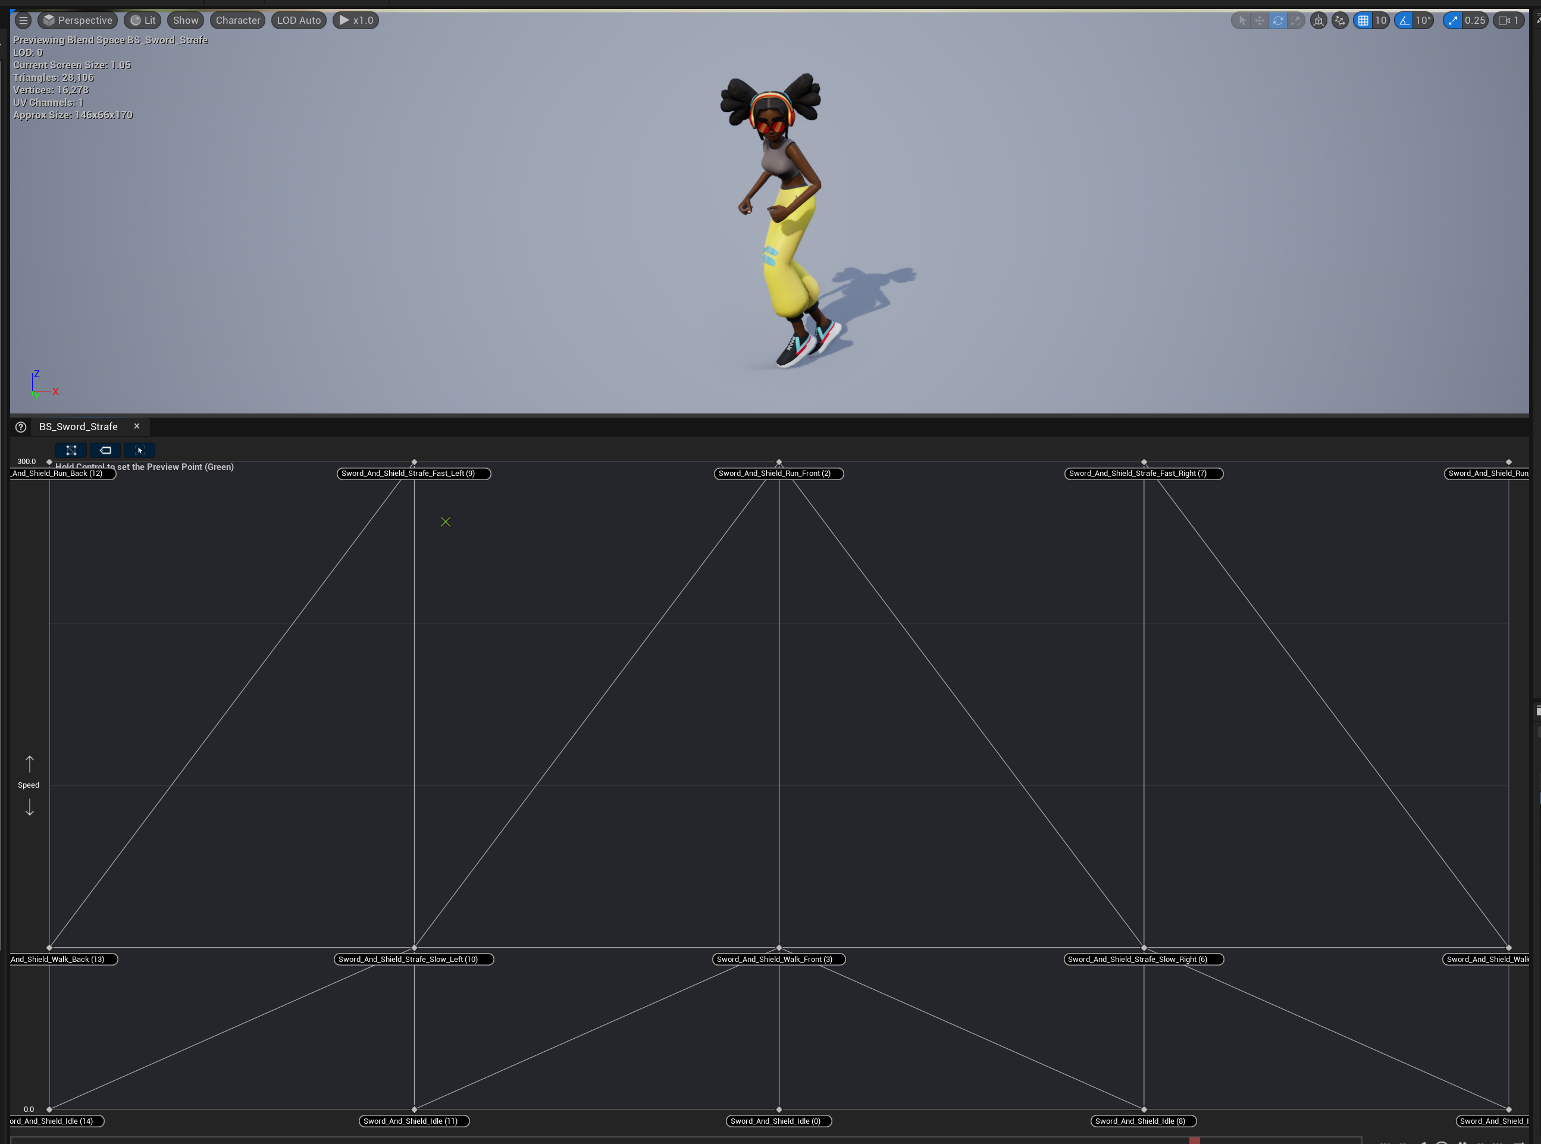This screenshot has height=1144, width=1541.
Task: Open the Perspective view mode dropdown
Action: point(77,20)
